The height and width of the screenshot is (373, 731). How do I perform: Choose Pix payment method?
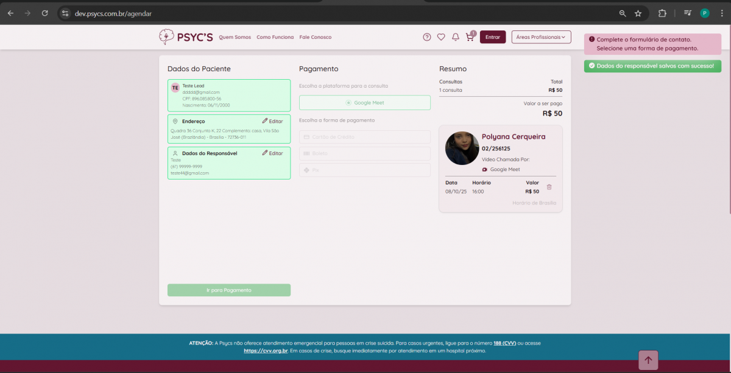pyautogui.click(x=364, y=170)
